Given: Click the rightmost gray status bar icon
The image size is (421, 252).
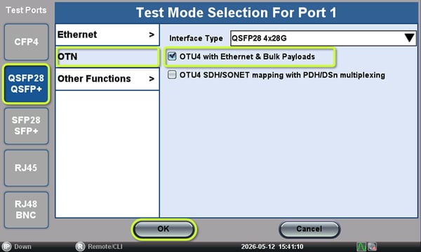Looking at the screenshot, I should click(x=372, y=246).
